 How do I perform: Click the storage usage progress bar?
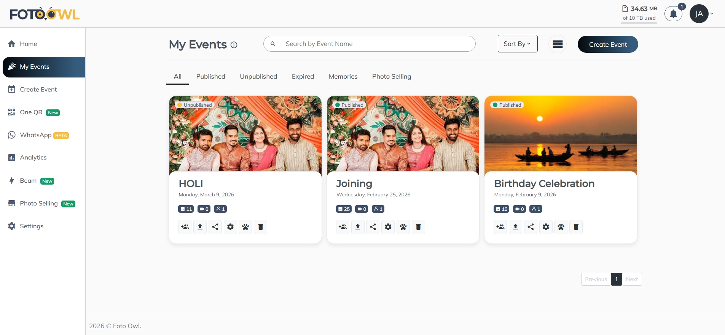coord(639,24)
